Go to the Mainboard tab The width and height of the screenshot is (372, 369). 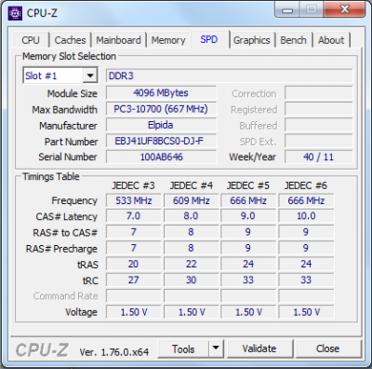tap(118, 40)
